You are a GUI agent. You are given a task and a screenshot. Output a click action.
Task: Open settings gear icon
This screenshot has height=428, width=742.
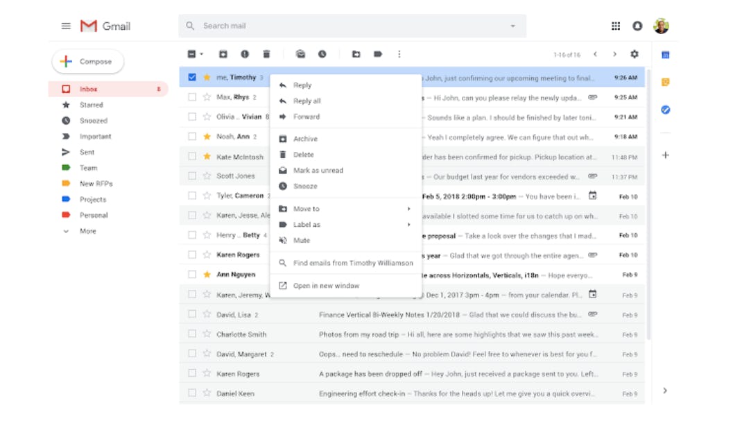[x=634, y=54]
